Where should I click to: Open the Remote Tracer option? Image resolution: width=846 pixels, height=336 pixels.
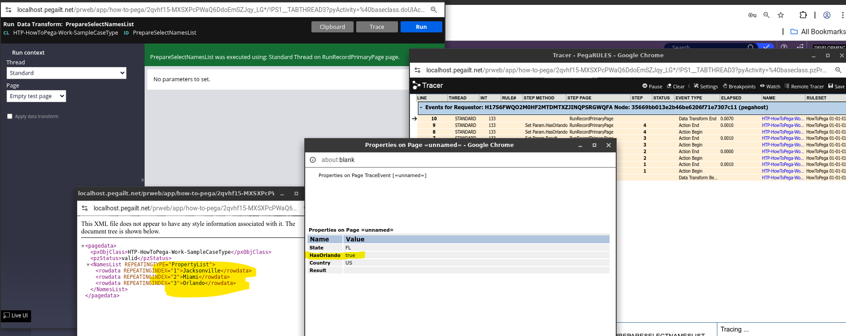pyautogui.click(x=804, y=87)
